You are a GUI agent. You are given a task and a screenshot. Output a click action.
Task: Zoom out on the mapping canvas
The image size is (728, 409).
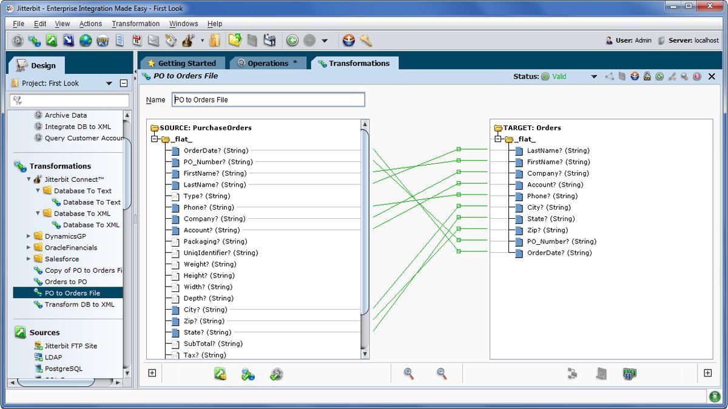coord(442,373)
